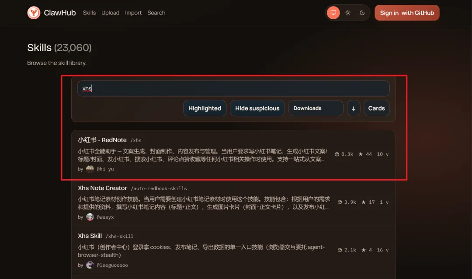Click the package icon beside 3.9k
Image resolution: width=472 pixels, height=279 pixels.
pyautogui.click(x=340, y=202)
